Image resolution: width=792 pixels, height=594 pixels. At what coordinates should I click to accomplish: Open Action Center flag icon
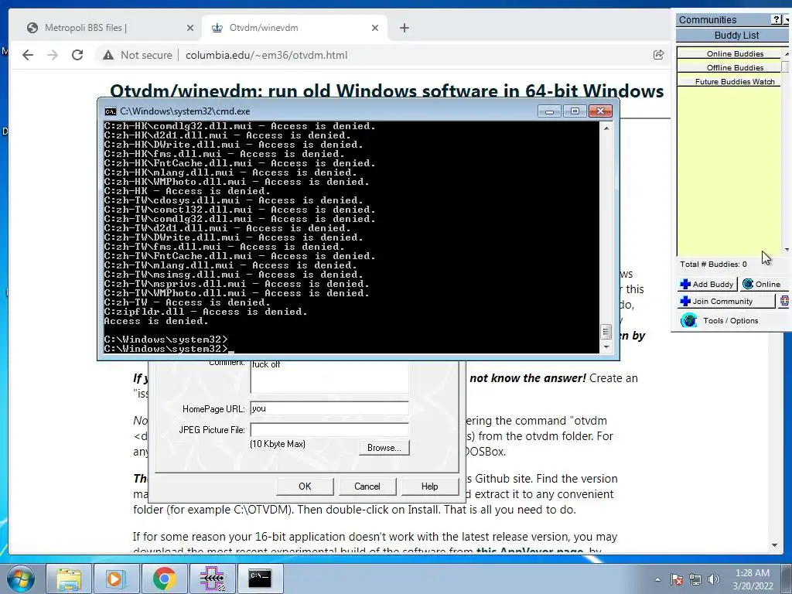pyautogui.click(x=676, y=579)
